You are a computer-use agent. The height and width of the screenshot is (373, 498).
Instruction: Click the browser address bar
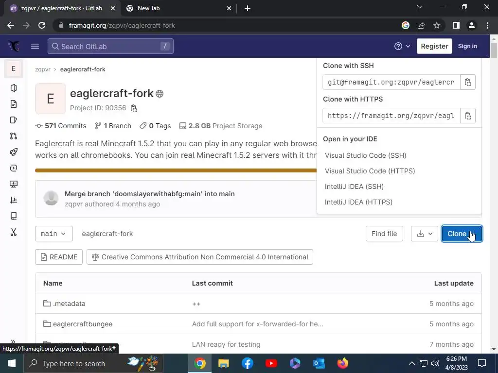(x=229, y=25)
